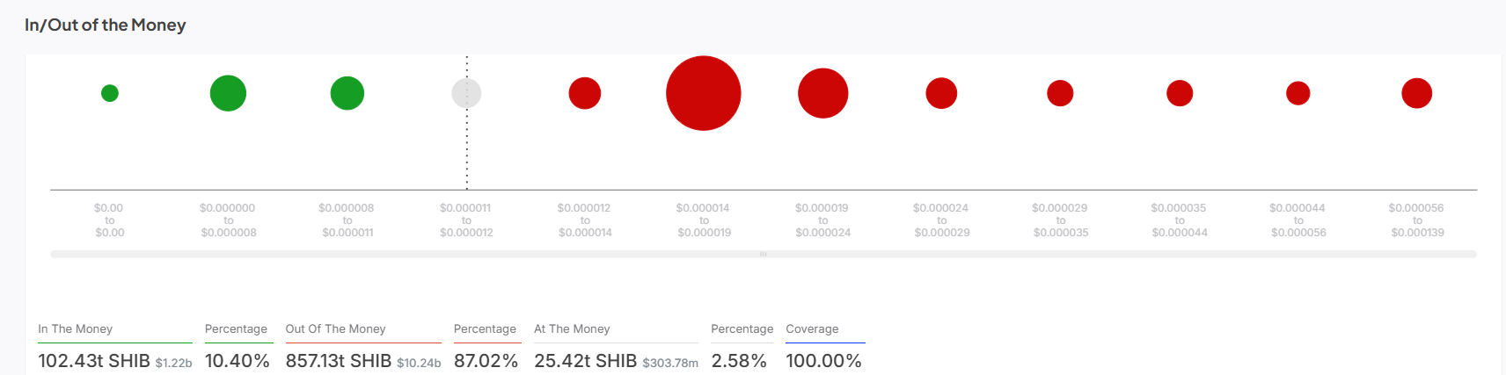Select the green bubble for $0.000000 to $0.000008
This screenshot has height=375, width=1506.
click(228, 93)
